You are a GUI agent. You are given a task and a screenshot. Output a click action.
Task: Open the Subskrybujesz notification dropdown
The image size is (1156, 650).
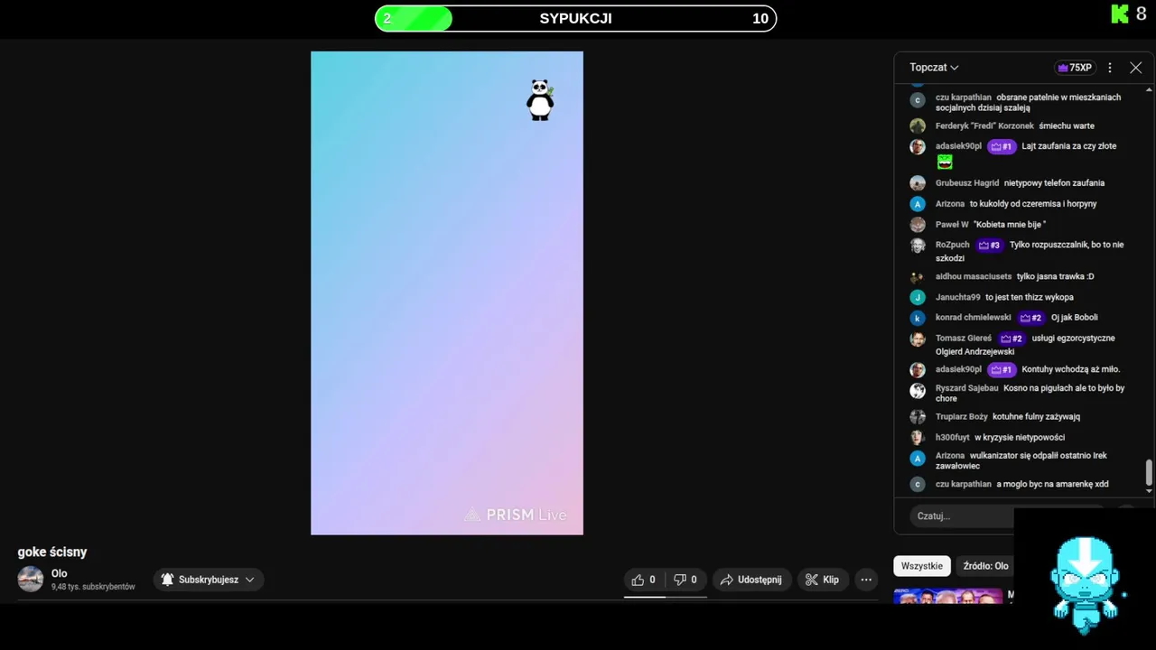coord(209,580)
